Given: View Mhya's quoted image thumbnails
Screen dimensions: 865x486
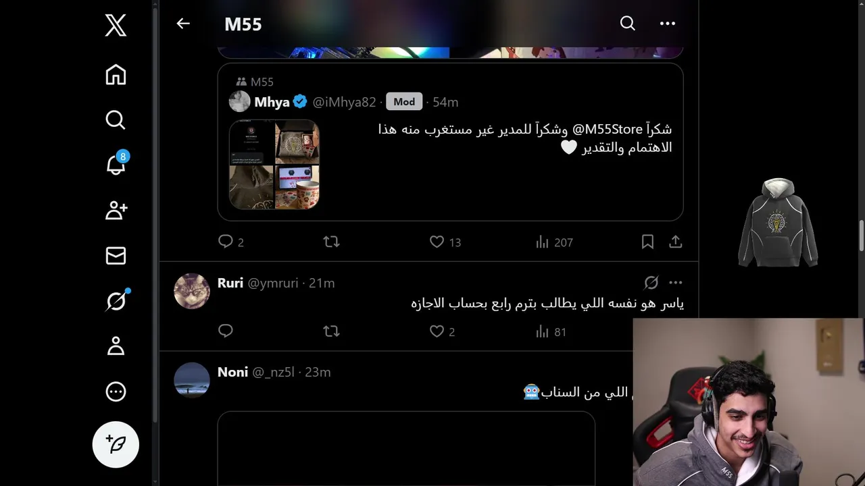Looking at the screenshot, I should click(274, 165).
